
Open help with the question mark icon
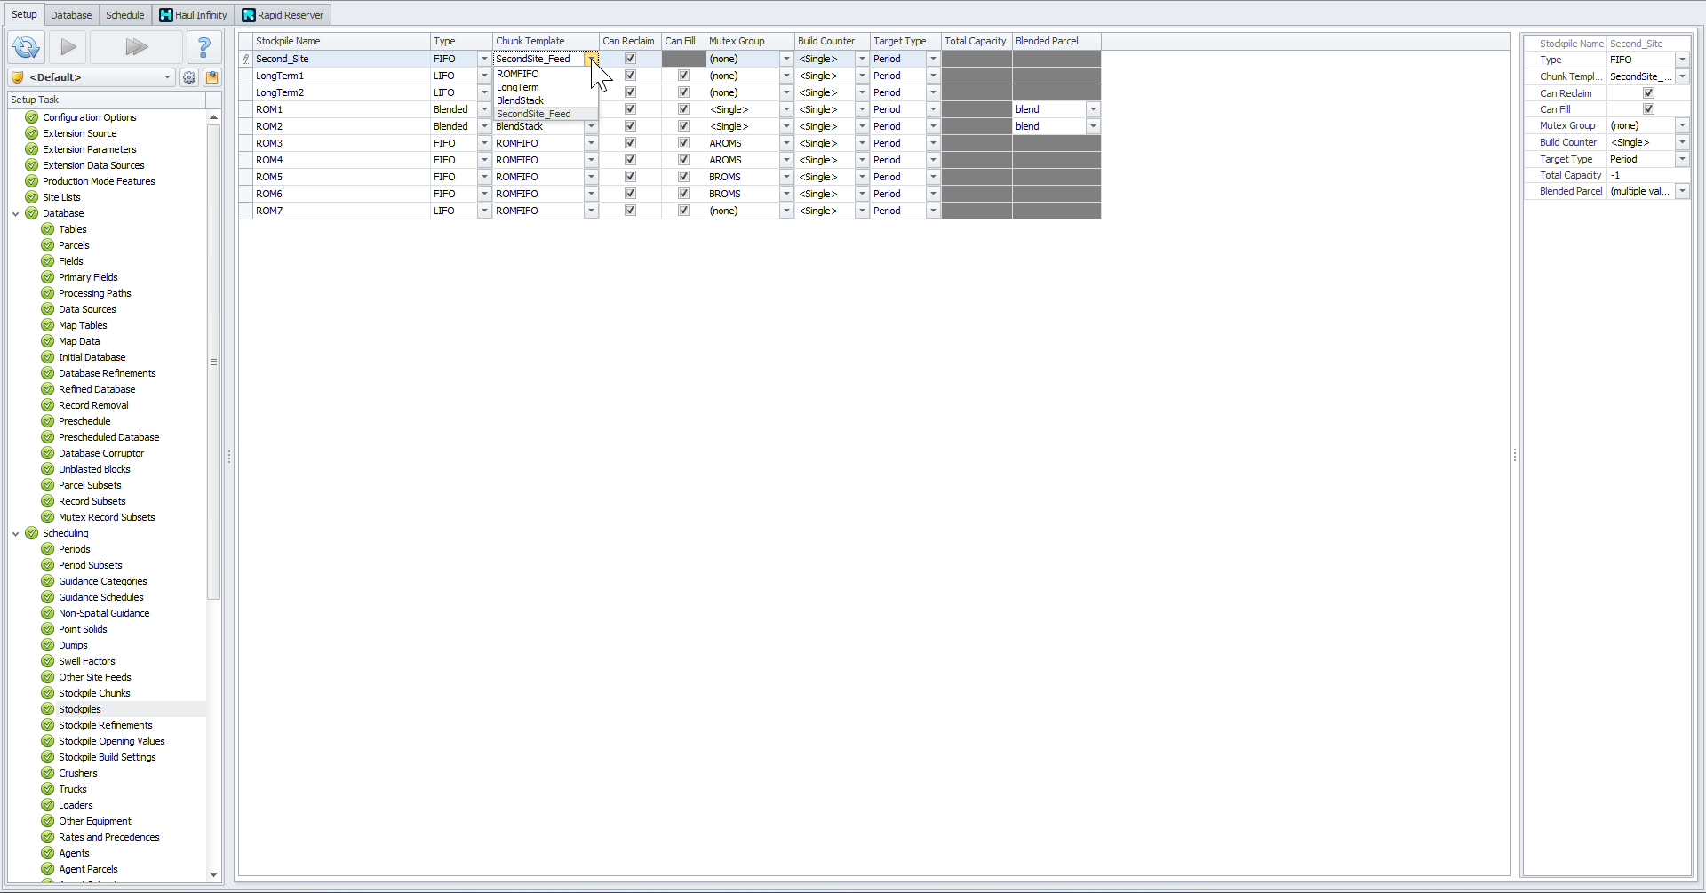point(203,47)
